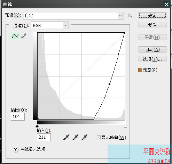Expand 曲线显示选项 curve display options
The height and width of the screenshot is (164, 172).
point(16,149)
